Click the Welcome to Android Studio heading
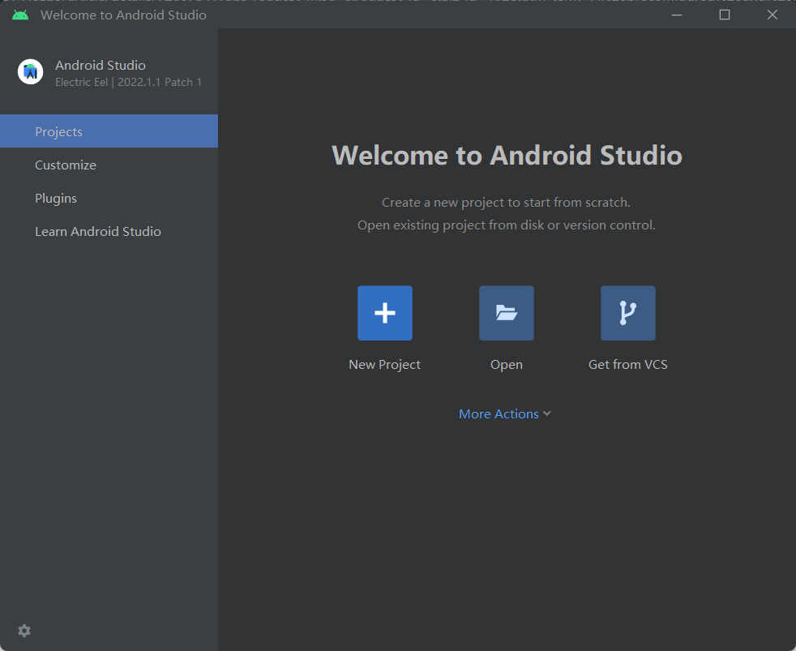The height and width of the screenshot is (651, 796). pos(507,155)
